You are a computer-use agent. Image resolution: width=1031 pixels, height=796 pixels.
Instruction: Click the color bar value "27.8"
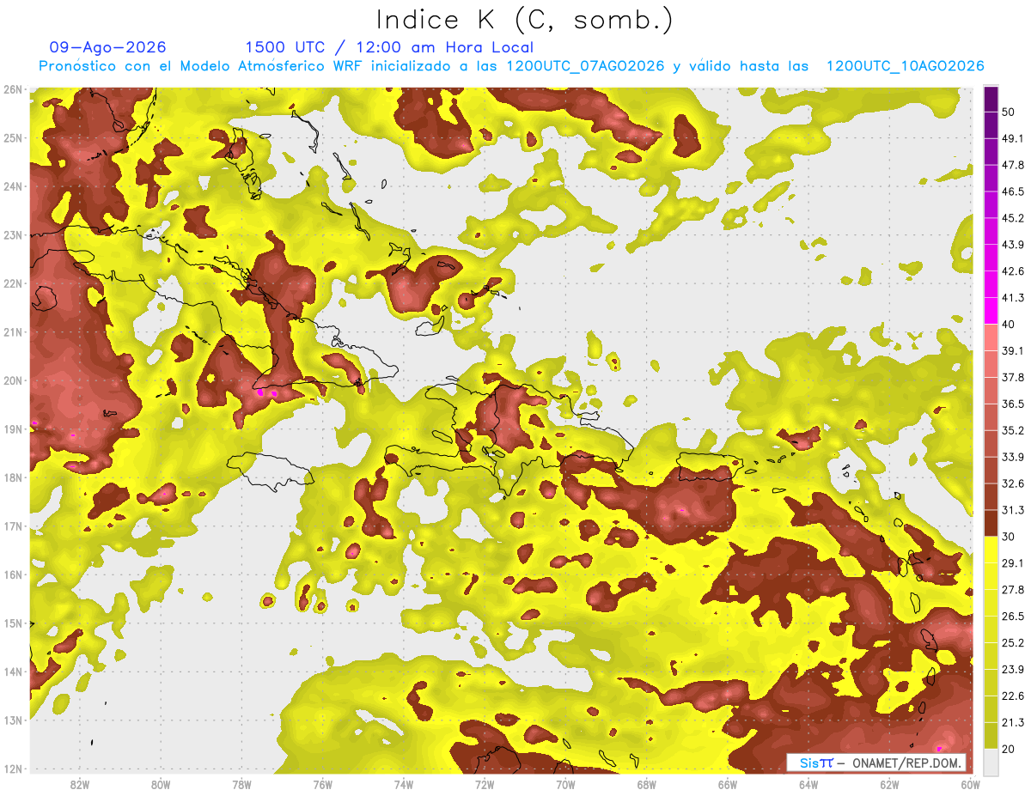coord(1012,589)
